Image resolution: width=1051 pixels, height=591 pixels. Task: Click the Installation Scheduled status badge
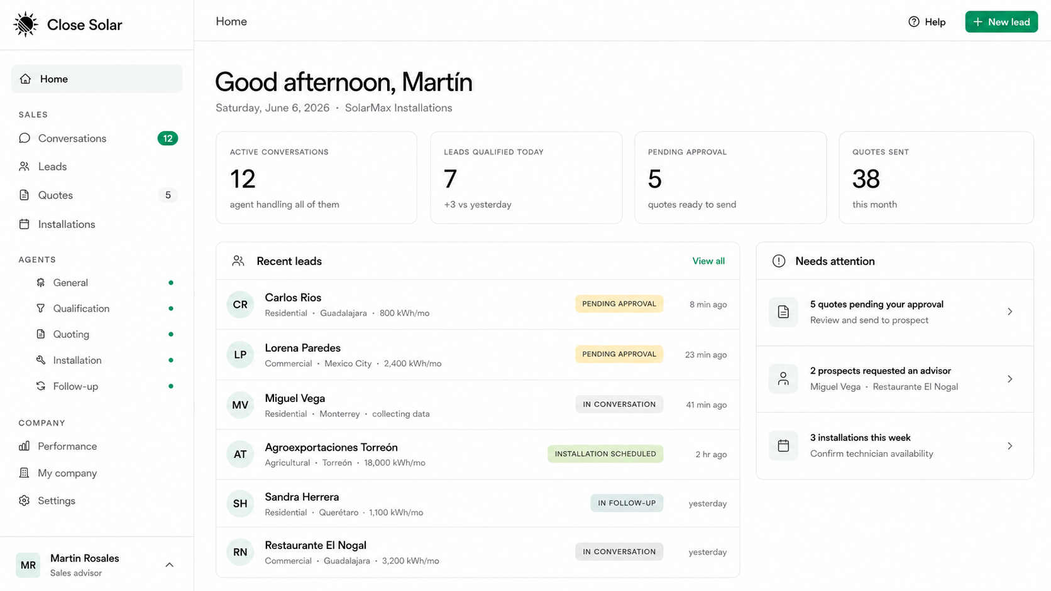coord(605,454)
